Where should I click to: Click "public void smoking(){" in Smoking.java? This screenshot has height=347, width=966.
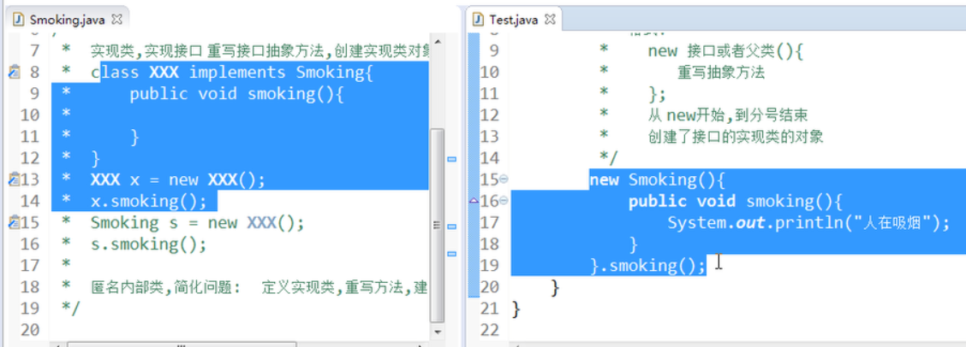tap(236, 94)
